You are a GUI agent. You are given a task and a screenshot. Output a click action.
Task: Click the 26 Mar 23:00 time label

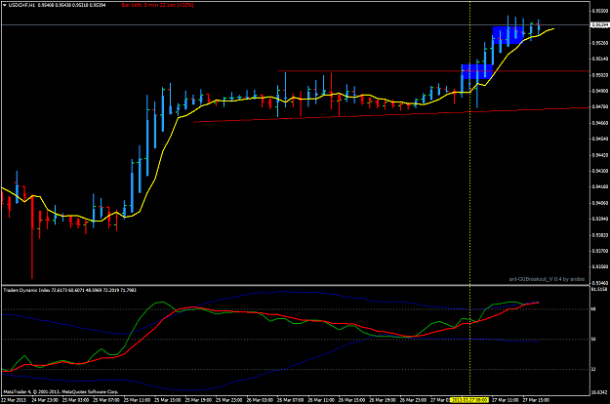tap(414, 400)
